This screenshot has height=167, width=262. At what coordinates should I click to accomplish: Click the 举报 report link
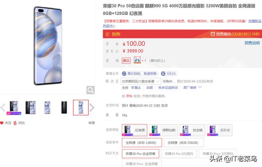coord(92,123)
